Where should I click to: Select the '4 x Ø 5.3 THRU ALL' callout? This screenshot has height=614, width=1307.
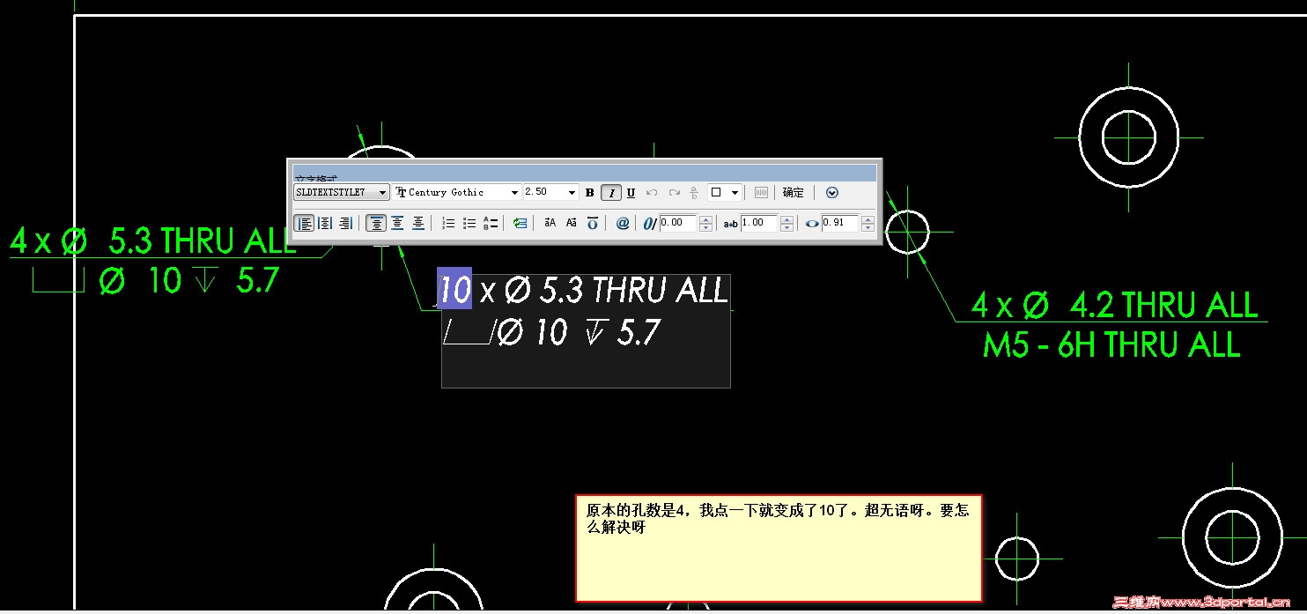[x=153, y=240]
